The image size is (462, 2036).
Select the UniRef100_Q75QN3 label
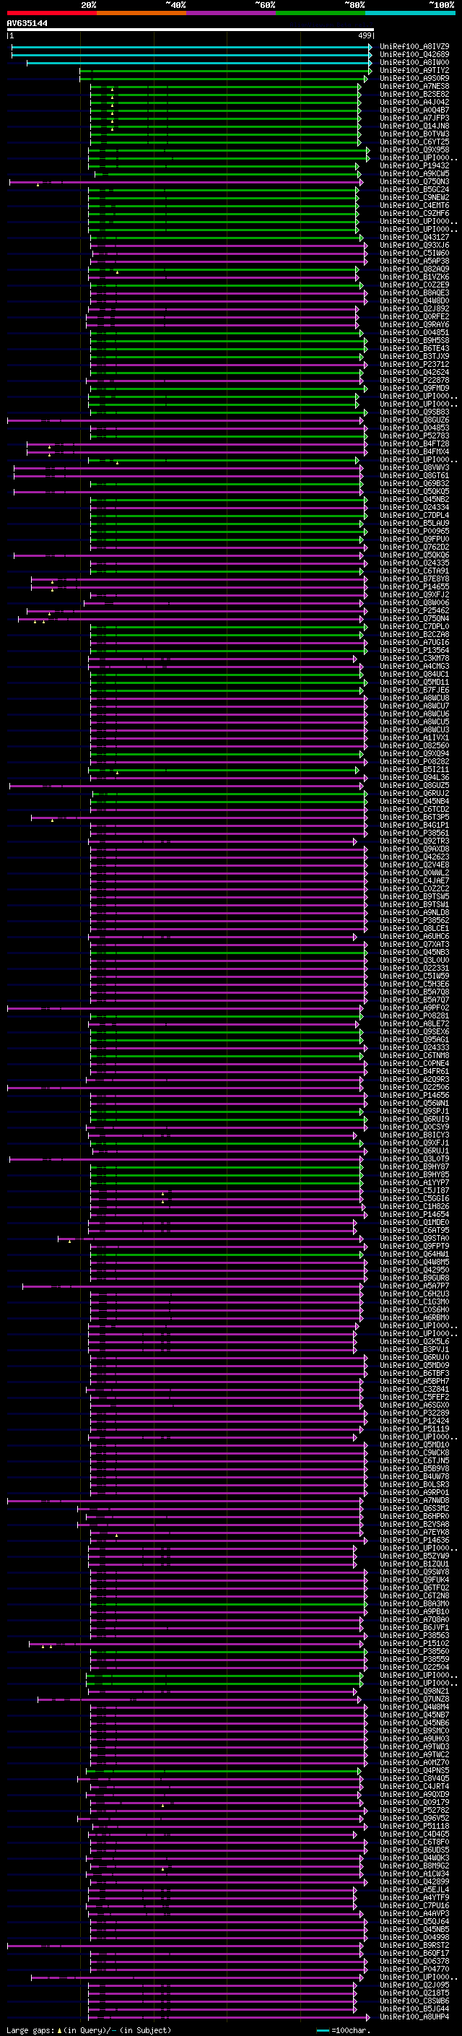(x=414, y=182)
